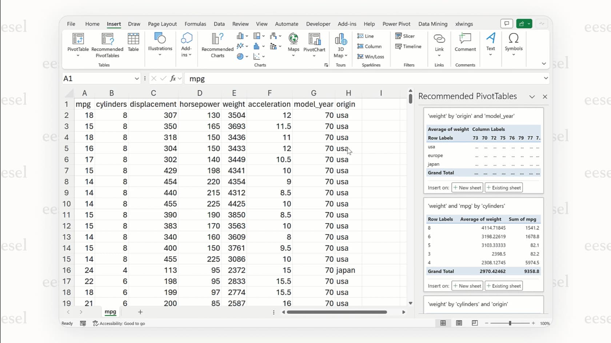Insert a Column sparkline
The image size is (611, 343).
tap(370, 46)
